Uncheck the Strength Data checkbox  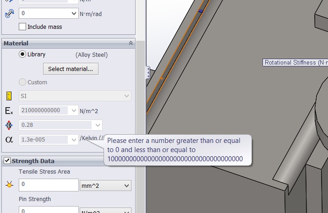7,161
